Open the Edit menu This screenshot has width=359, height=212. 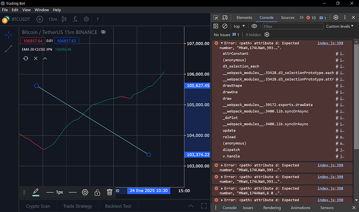(15, 10)
